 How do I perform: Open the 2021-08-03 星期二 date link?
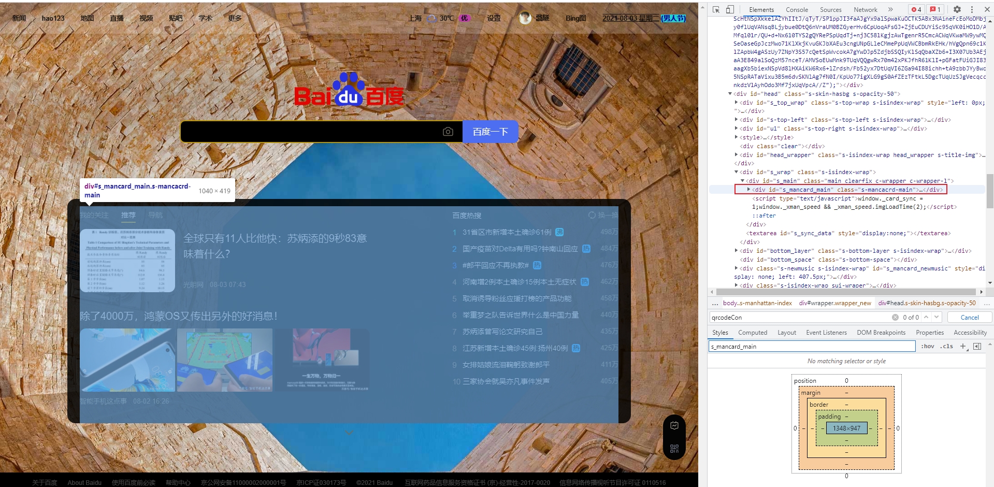pos(631,18)
